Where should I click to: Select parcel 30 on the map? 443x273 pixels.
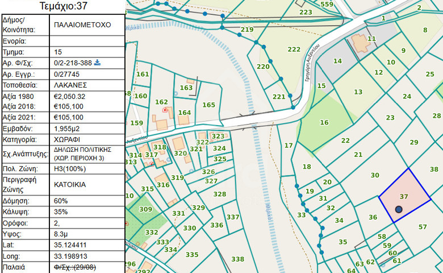375,175
